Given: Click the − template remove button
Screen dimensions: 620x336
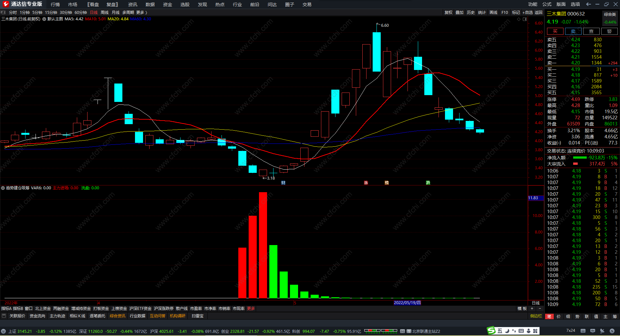Looking at the screenshot, I should 540,309.
